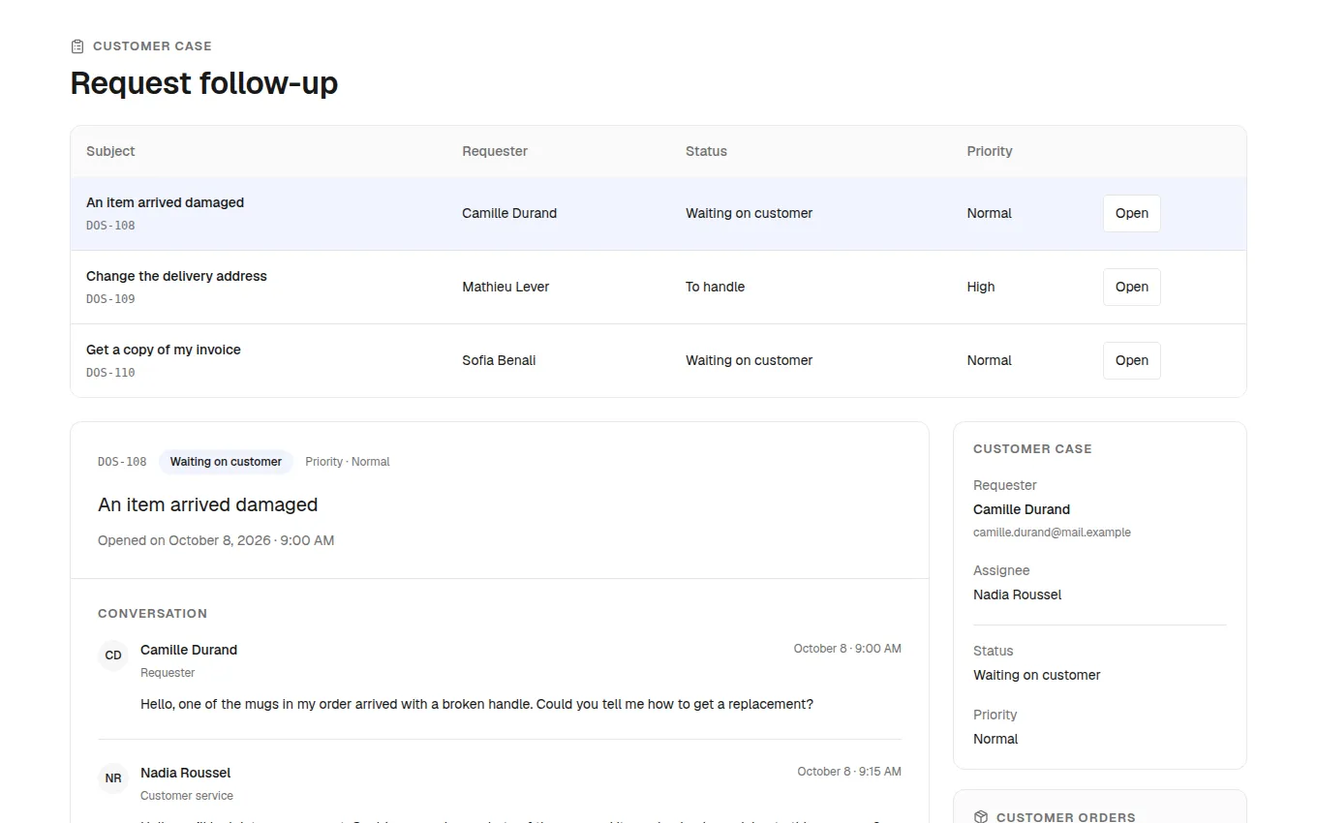Screen dimensions: 1317x823
Task: Click the Priority column header
Action: tap(990, 151)
